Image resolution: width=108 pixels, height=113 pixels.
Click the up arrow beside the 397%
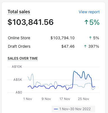(85, 46)
